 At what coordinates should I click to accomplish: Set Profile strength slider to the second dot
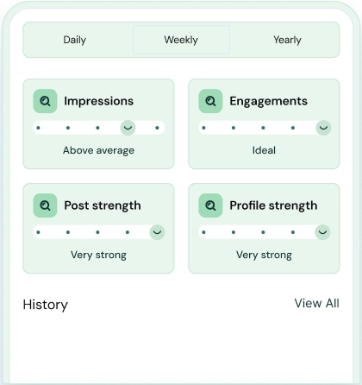(234, 232)
